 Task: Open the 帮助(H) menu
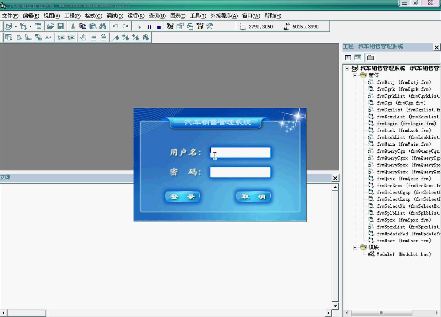click(273, 16)
